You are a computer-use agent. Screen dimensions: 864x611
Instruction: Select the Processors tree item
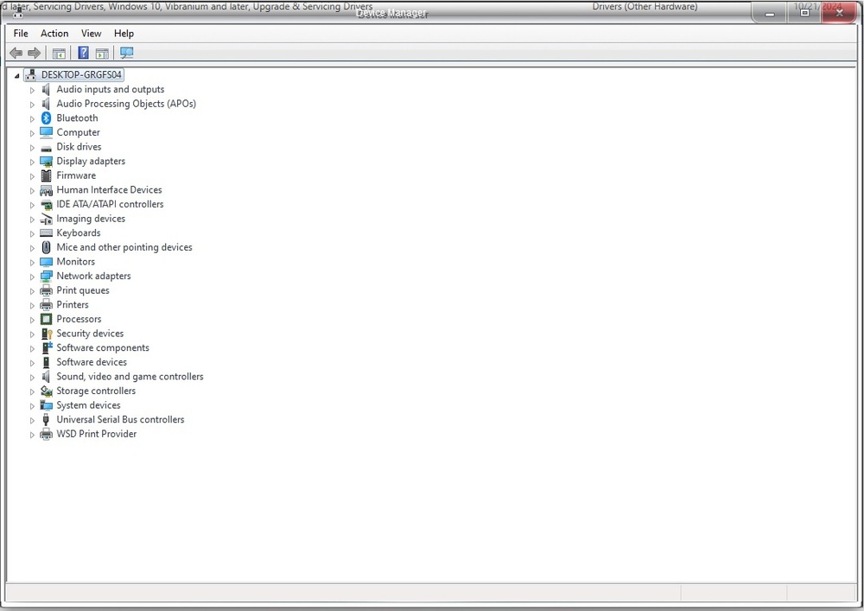pos(79,320)
